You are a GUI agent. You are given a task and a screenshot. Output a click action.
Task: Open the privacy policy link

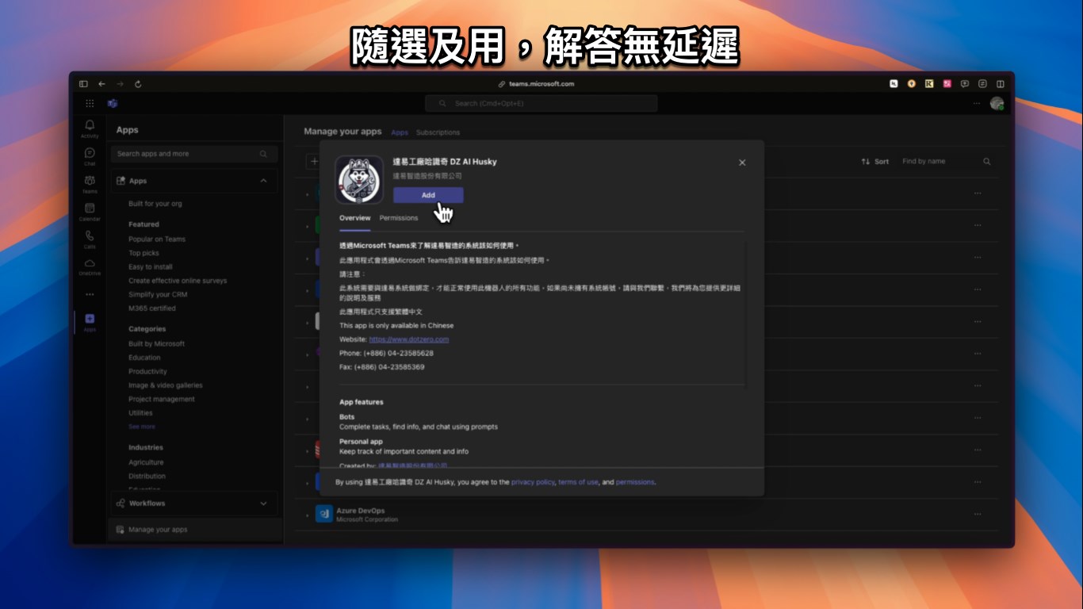pos(533,482)
